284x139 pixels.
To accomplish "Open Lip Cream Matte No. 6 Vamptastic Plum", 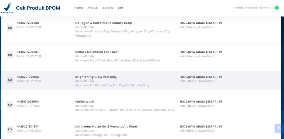I will click(x=106, y=127).
